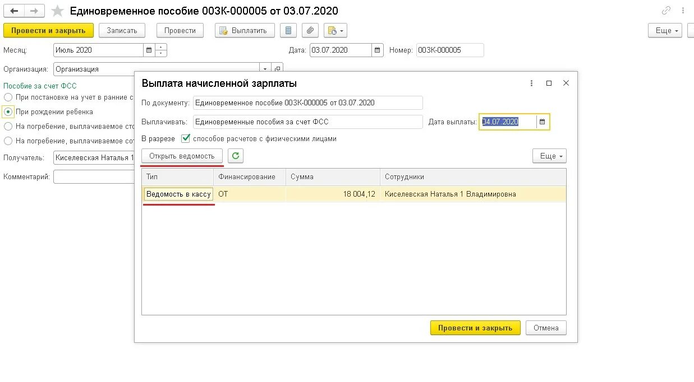The width and height of the screenshot is (694, 382).
Task: Click the Записать button
Action: pos(122,30)
